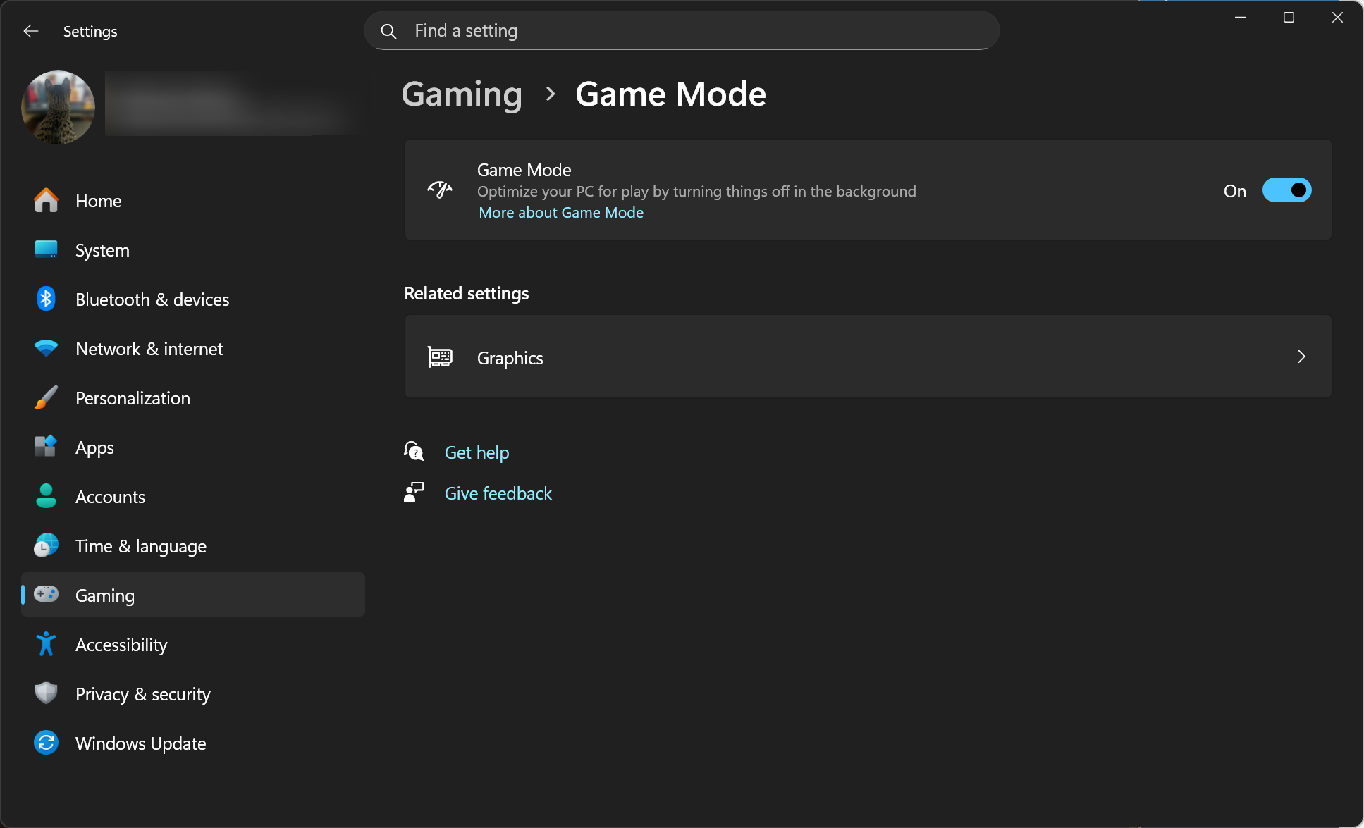Turn off the Game Mode toggle
This screenshot has width=1364, height=828.
click(1286, 190)
